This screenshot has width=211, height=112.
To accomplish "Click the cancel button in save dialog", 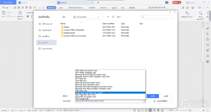I will point(166,96).
